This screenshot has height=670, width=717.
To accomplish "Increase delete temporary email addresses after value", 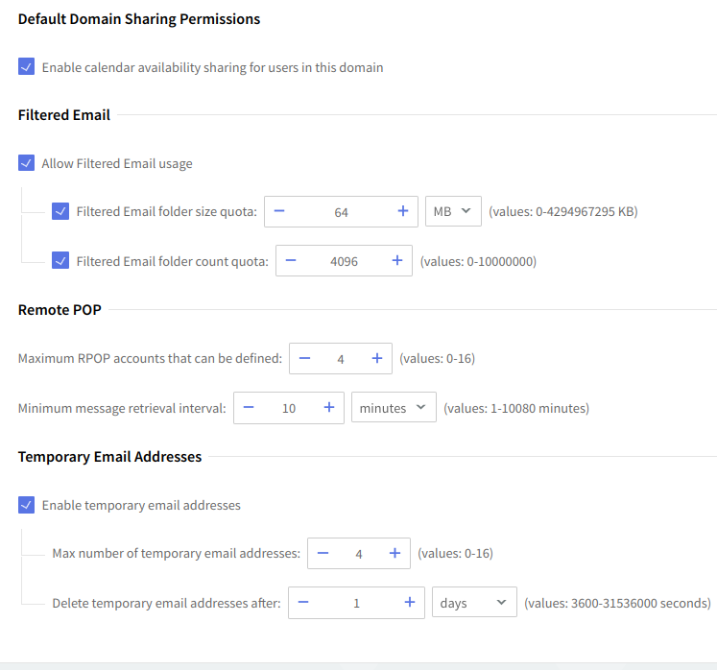I will pyautogui.click(x=409, y=603).
